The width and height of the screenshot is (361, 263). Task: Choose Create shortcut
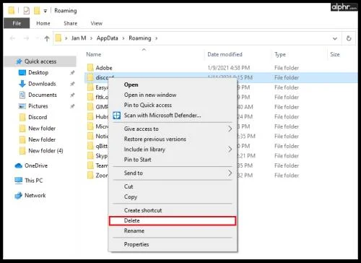coord(143,210)
